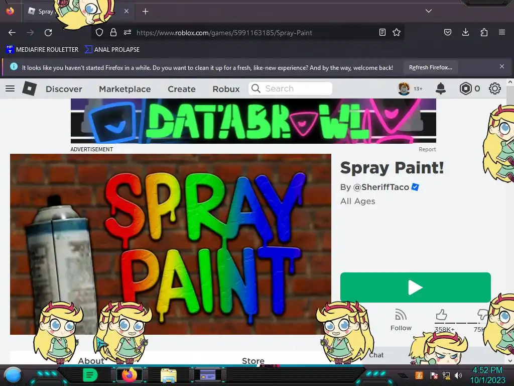Viewport: 514px width, 386px height.
Task: Click the Spray Paint game thumbnail
Action: point(171,244)
